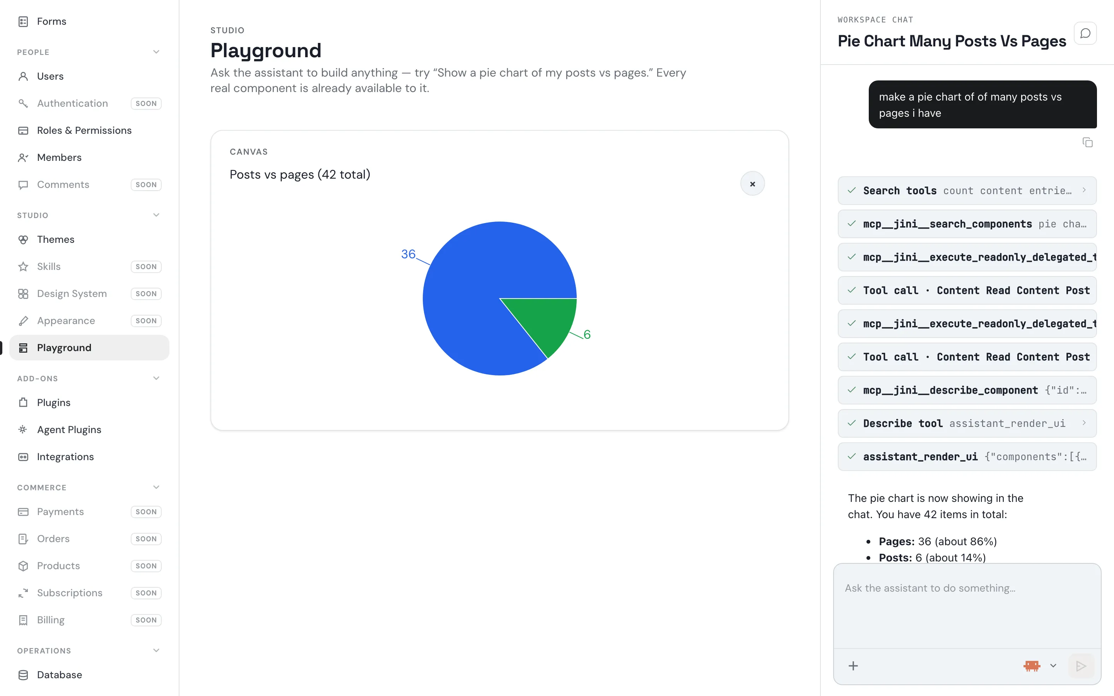The image size is (1114, 696).
Task: Click the Plugins icon in sidebar
Action: 23,403
